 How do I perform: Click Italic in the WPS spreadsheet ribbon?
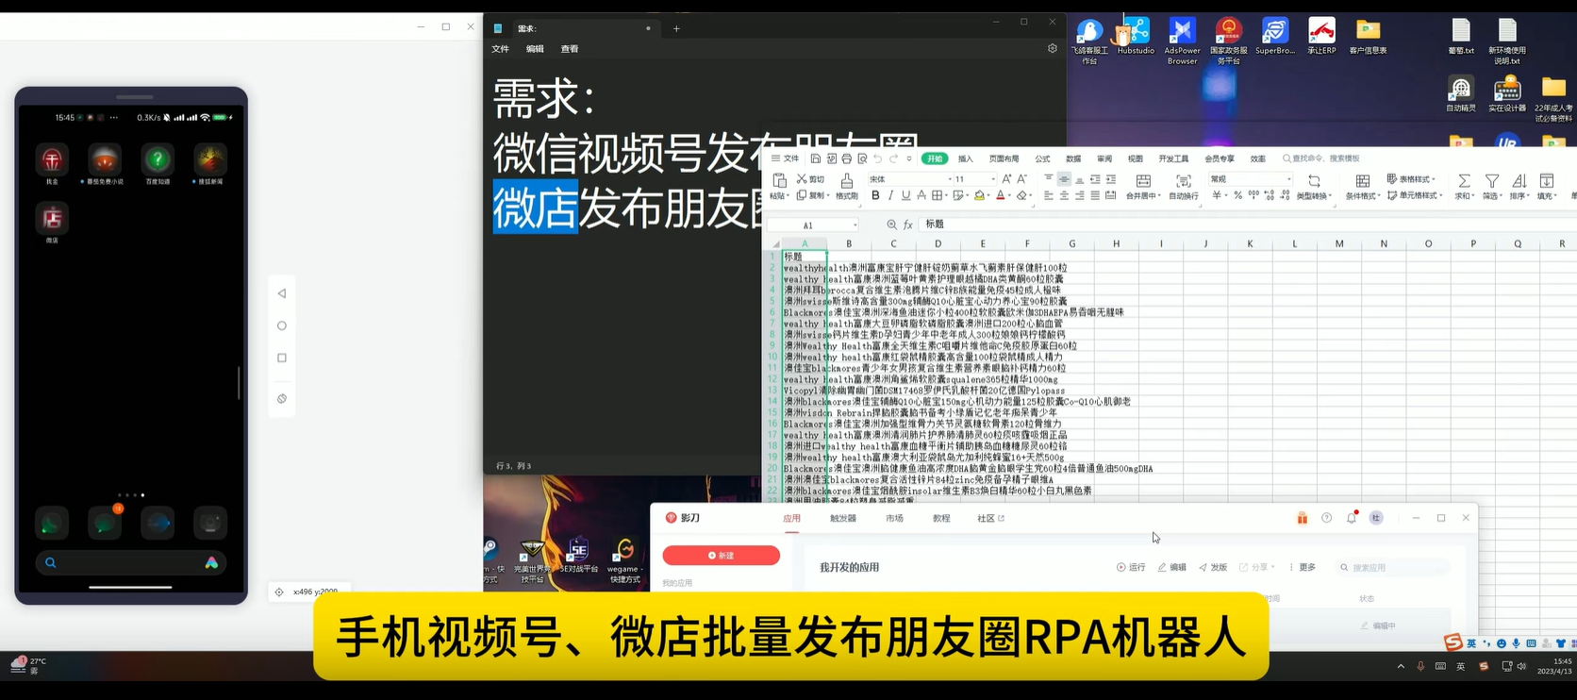point(890,195)
